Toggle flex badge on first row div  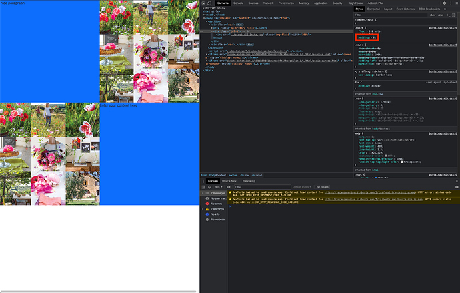[240, 25]
